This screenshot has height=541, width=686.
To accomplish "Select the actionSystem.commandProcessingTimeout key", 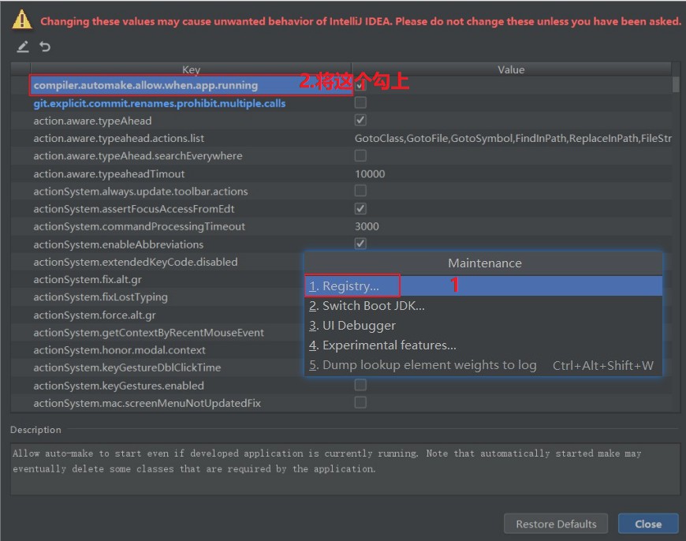I will 139,226.
